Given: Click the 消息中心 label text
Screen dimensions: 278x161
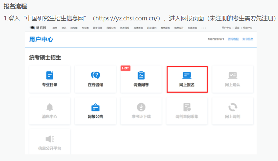Looking at the screenshot, I should click(50, 117).
